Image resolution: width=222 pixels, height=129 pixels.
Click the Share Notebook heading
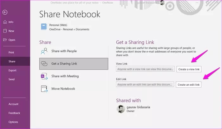tap(70, 14)
